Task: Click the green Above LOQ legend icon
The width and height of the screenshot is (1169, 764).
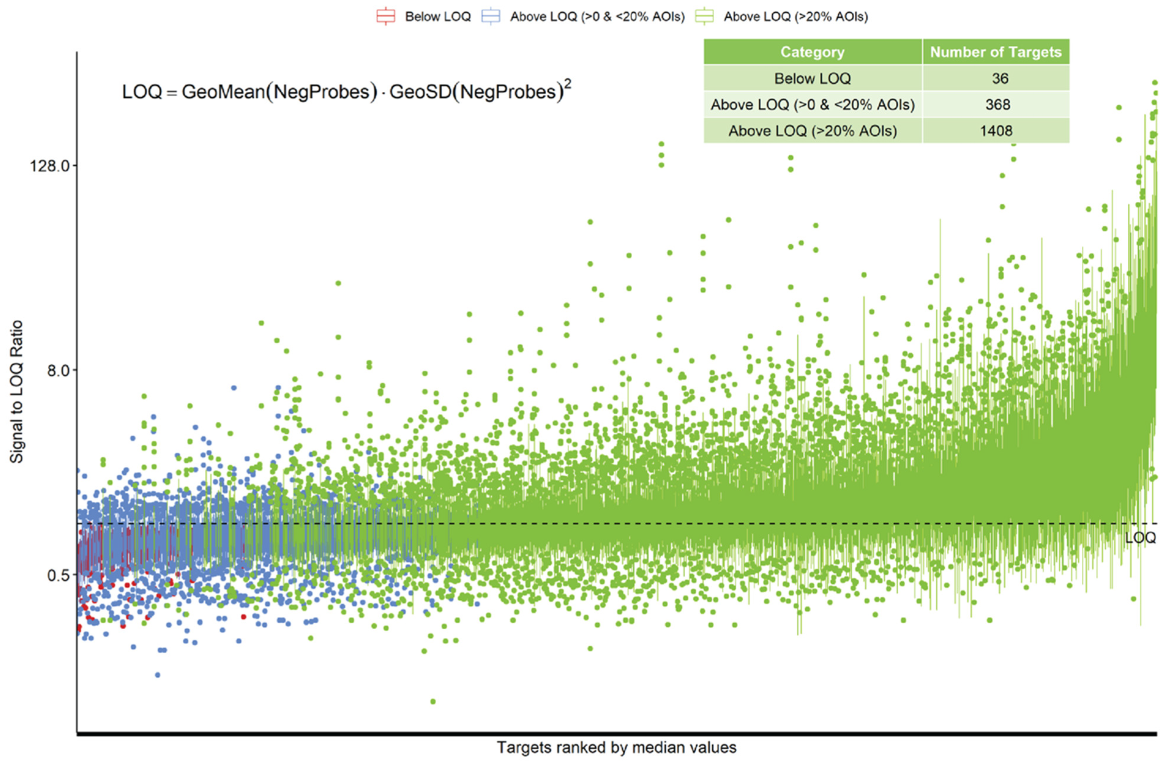Action: coord(705,16)
